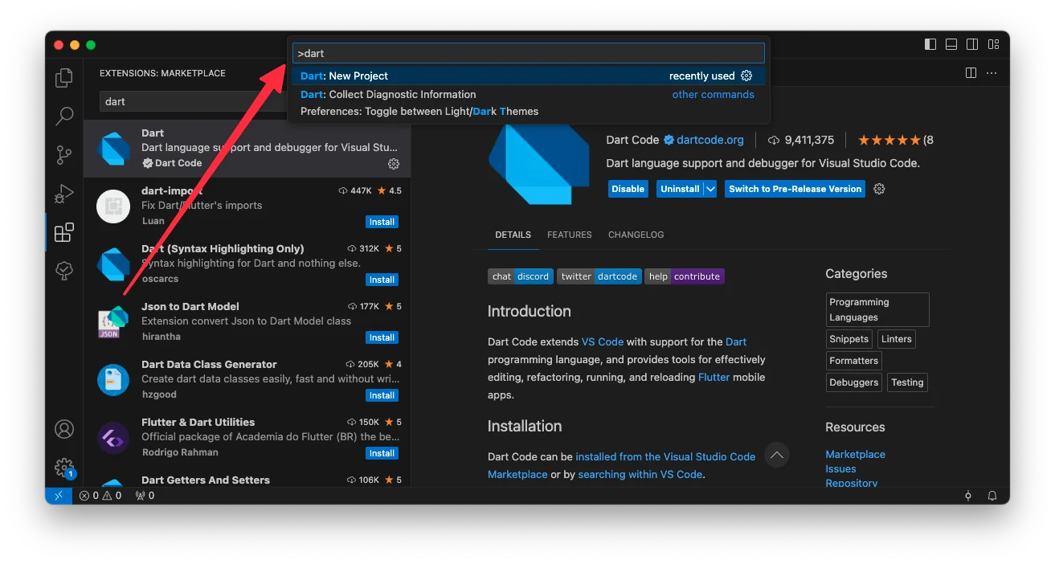1055x564 pixels.
Task: Select the Snippets category
Action: click(x=849, y=339)
